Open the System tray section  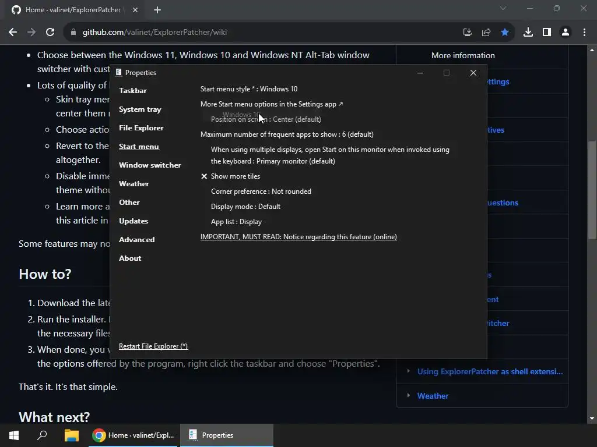pyautogui.click(x=140, y=109)
